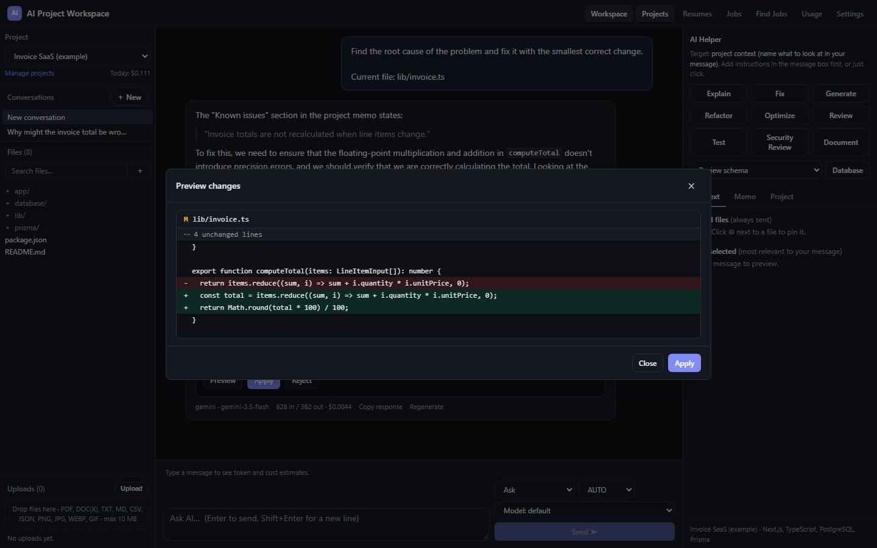Click the Document helper action
877x548 pixels.
tap(840, 142)
